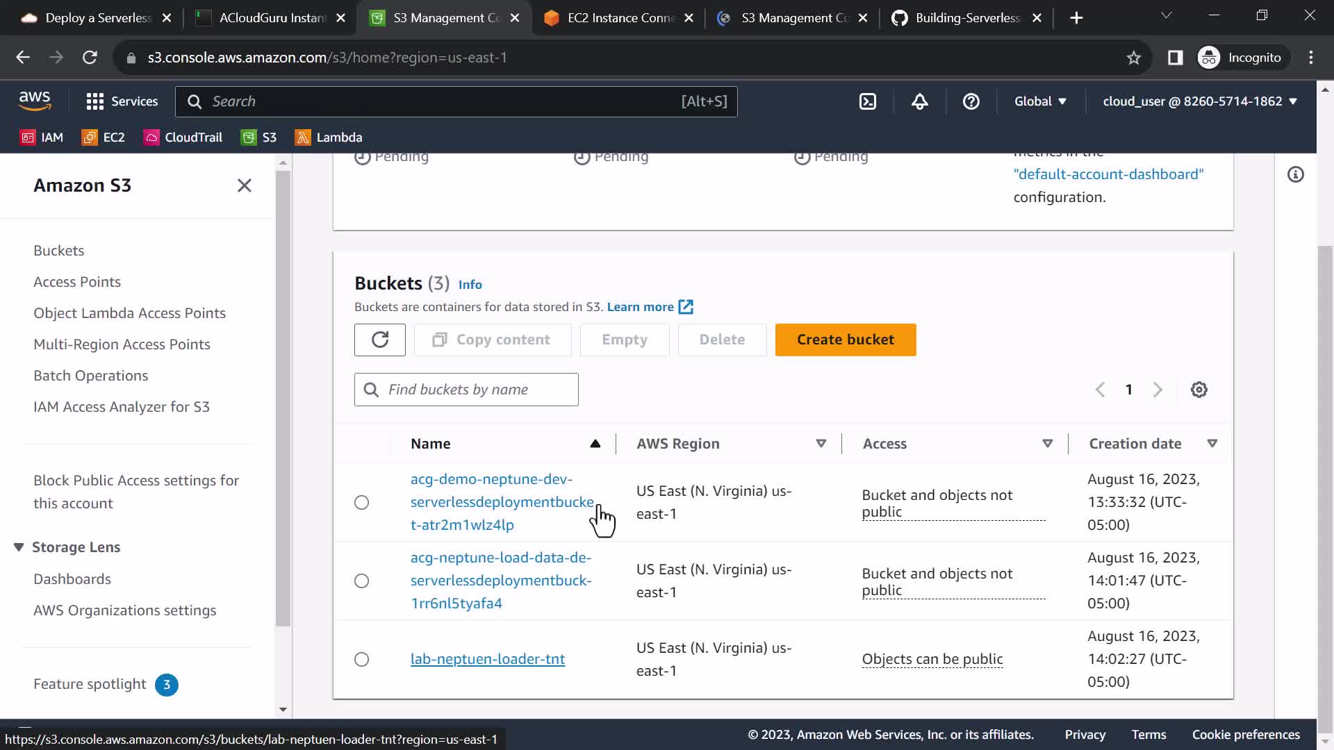The width and height of the screenshot is (1334, 750).
Task: Open the Services grid menu
Action: point(122,101)
